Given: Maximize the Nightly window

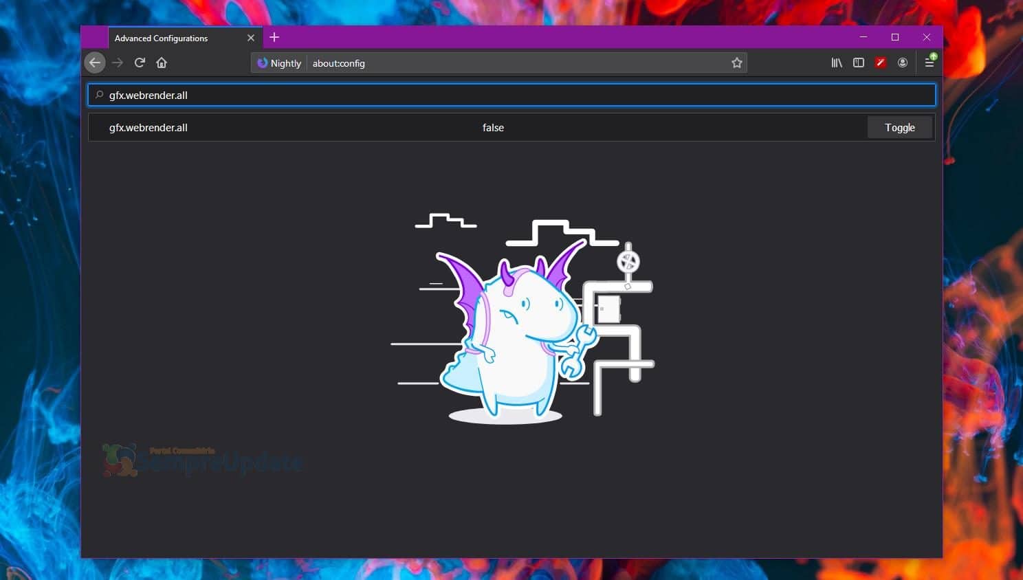Looking at the screenshot, I should coord(895,37).
